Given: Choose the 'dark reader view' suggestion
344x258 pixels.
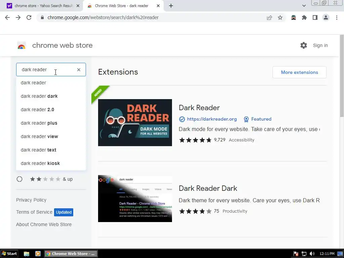Looking at the screenshot, I should (51, 136).
